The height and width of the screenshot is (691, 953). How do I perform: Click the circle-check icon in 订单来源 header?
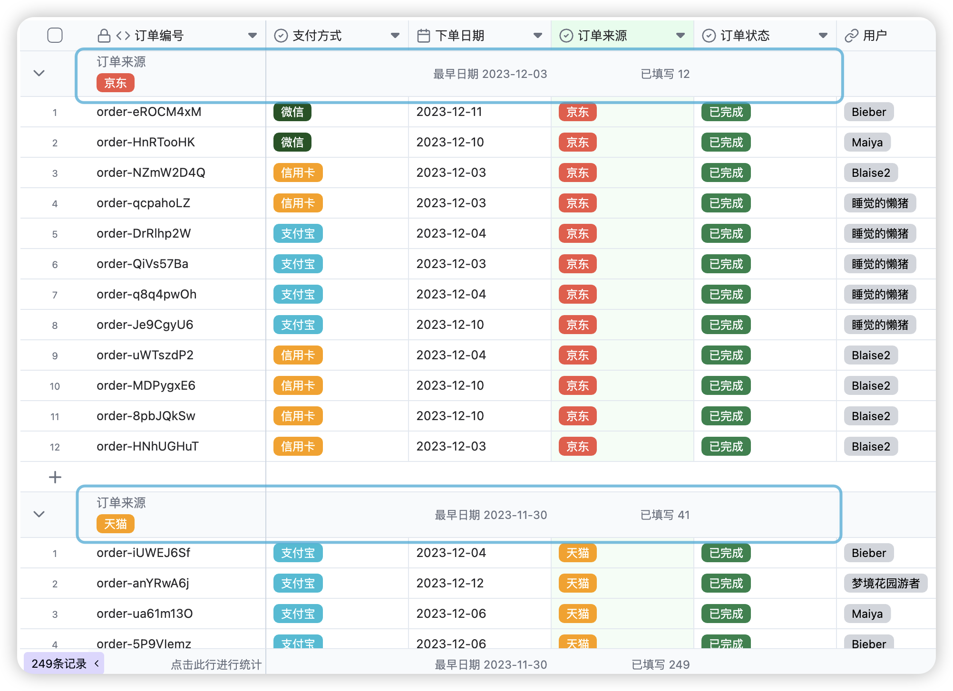(566, 36)
